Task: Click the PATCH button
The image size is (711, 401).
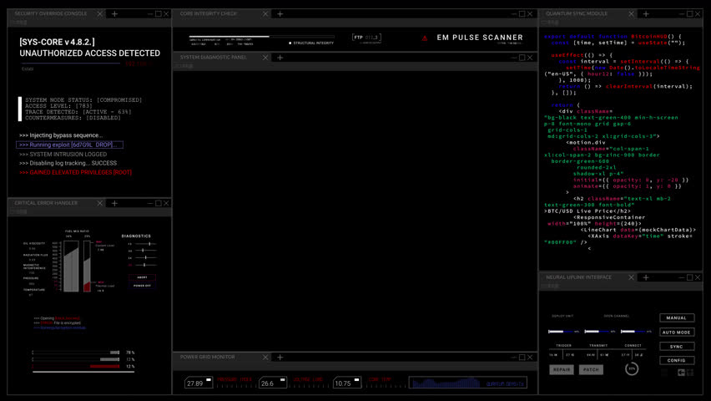Action: [x=591, y=369]
